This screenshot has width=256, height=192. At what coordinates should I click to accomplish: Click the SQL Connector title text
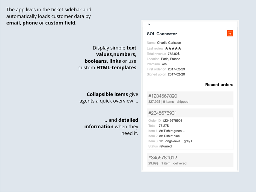point(162,34)
